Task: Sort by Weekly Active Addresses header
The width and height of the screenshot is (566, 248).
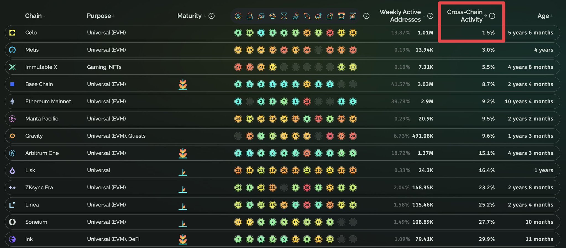Action: coord(402,16)
